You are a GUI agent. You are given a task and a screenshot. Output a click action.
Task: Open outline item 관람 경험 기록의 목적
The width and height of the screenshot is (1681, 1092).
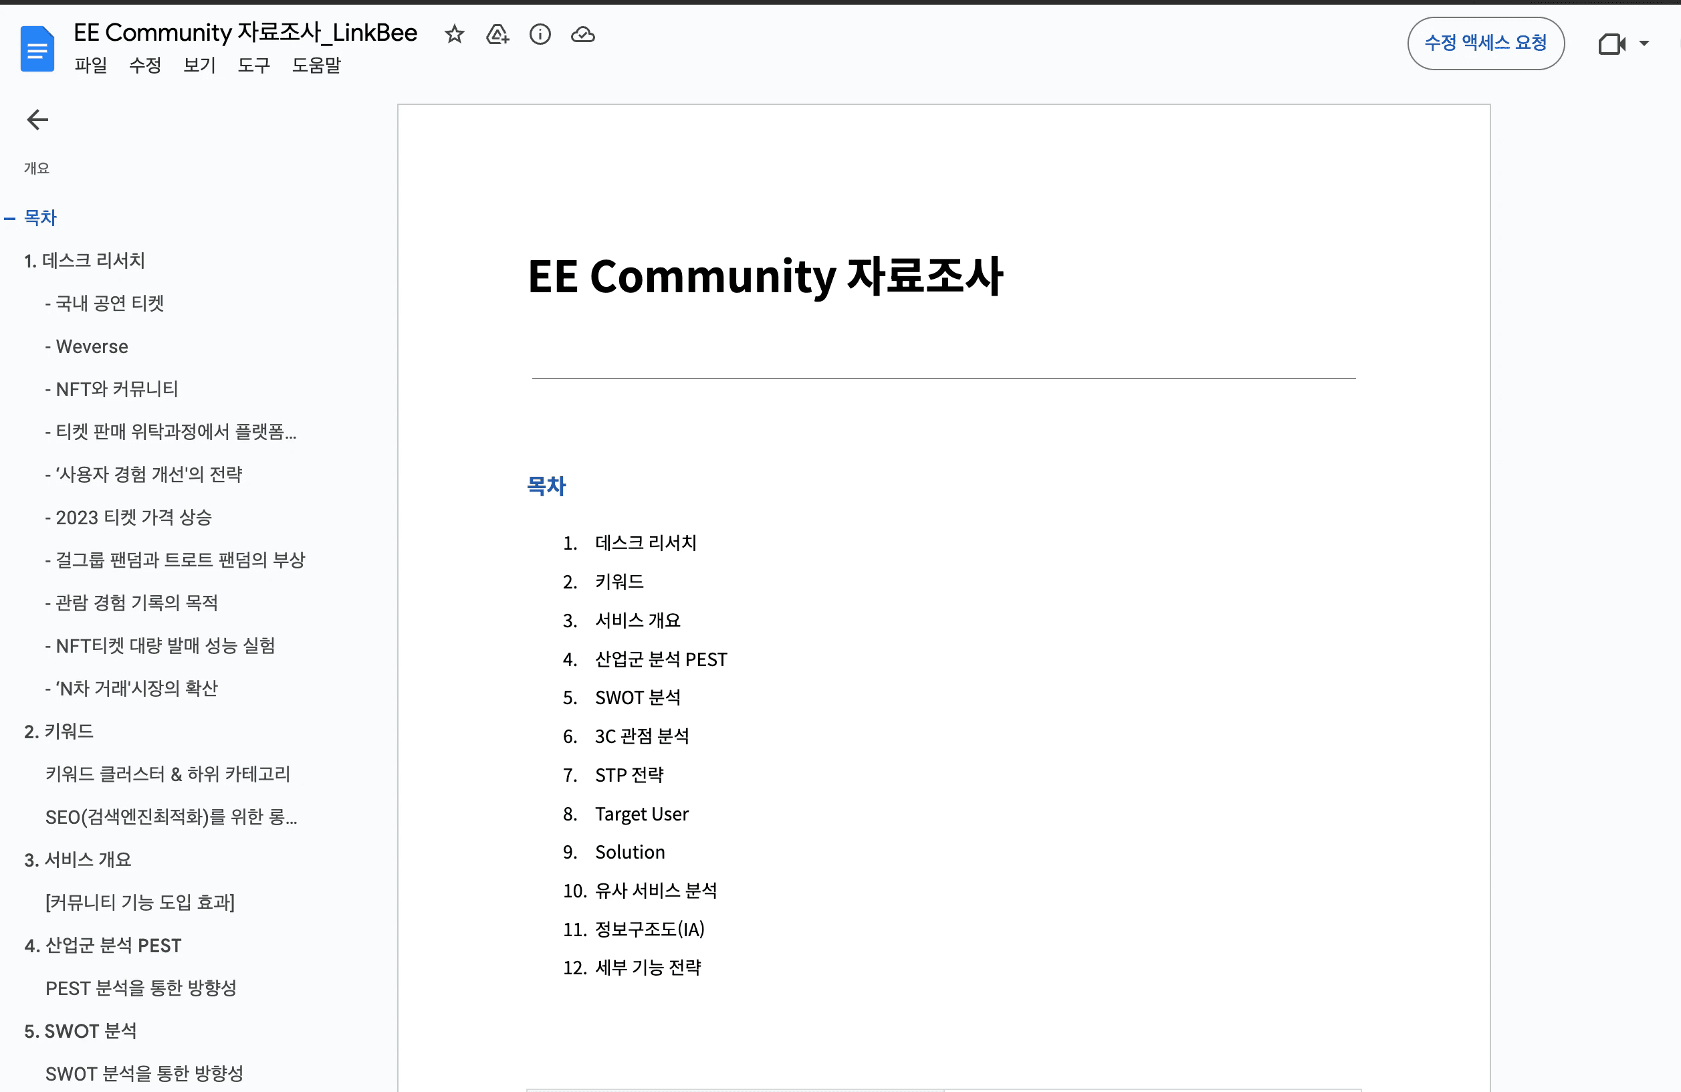131,603
